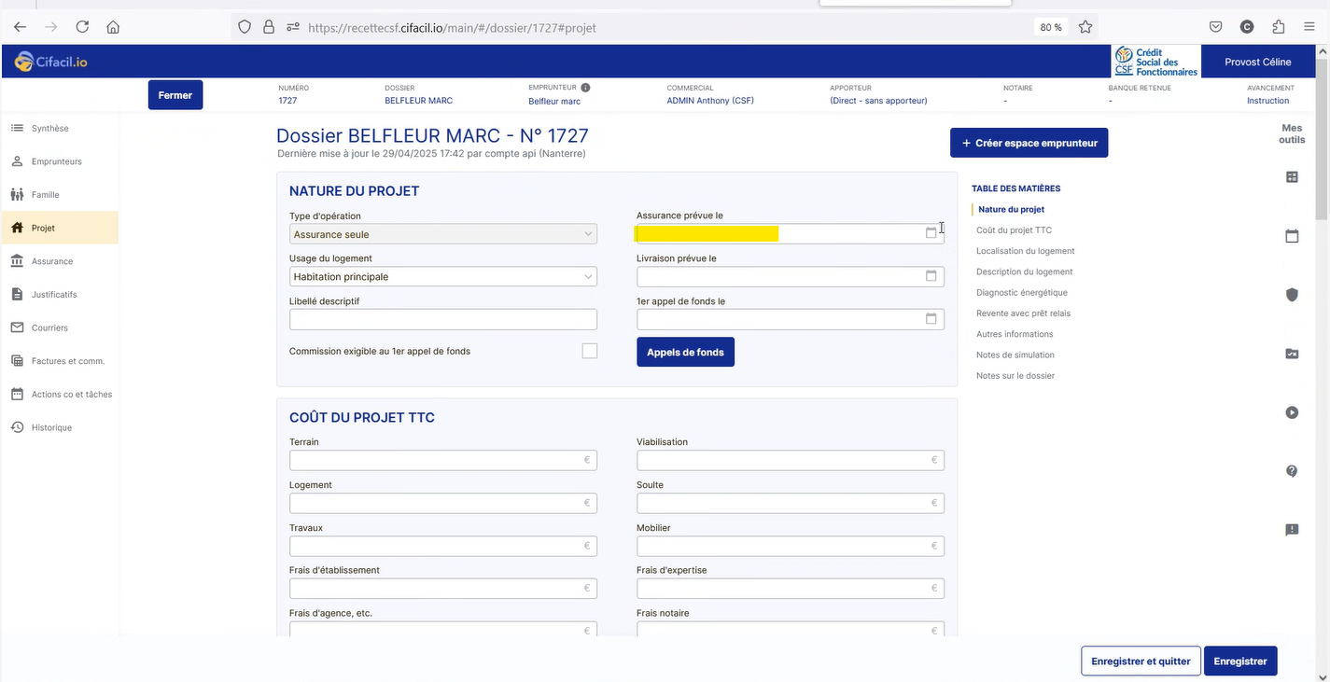Image resolution: width=1330 pixels, height=682 pixels.
Task: Open the calculator tool in Mes outils
Action: 1292,177
